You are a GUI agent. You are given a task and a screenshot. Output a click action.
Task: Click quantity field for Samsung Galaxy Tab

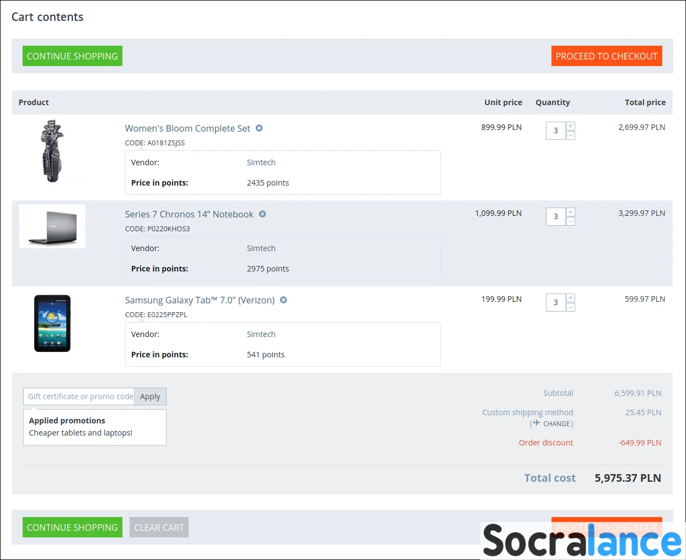[x=555, y=303]
